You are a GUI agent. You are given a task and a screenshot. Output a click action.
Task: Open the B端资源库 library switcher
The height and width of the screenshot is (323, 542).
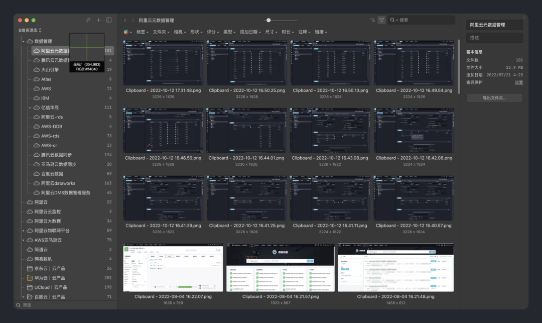[30, 31]
